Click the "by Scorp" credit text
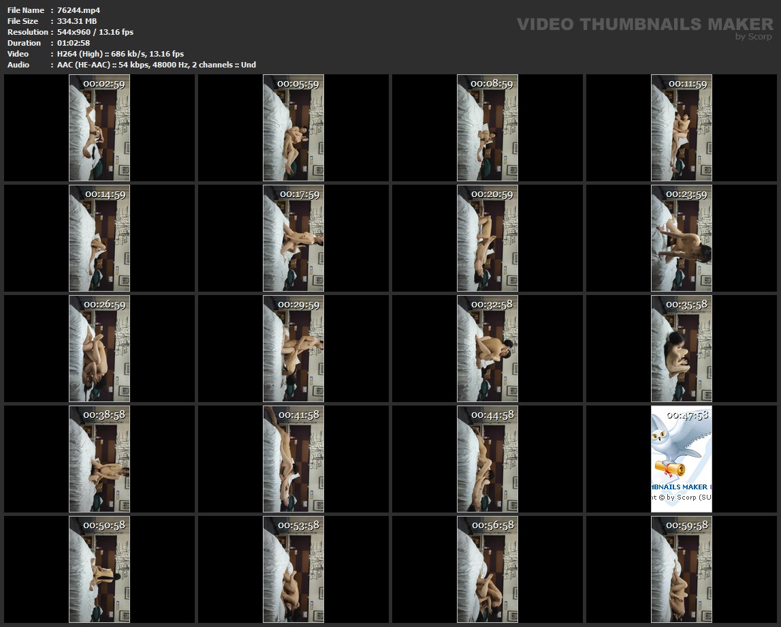 pyautogui.click(x=753, y=37)
